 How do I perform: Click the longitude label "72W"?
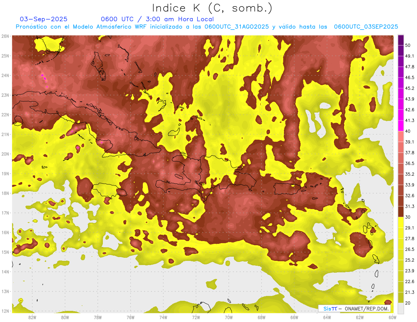tap(196, 317)
